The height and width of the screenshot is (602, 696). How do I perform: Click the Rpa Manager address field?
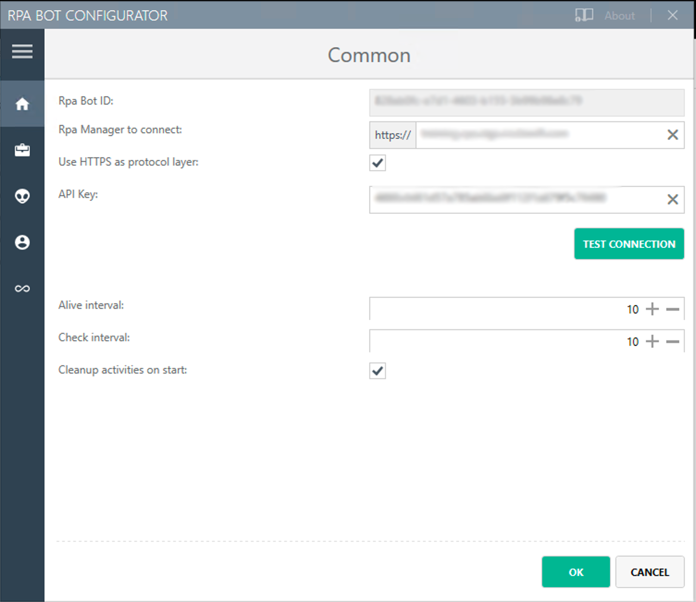click(x=532, y=135)
